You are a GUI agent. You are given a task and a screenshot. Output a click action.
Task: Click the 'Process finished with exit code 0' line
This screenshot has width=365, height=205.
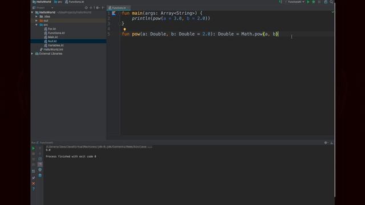(x=71, y=157)
